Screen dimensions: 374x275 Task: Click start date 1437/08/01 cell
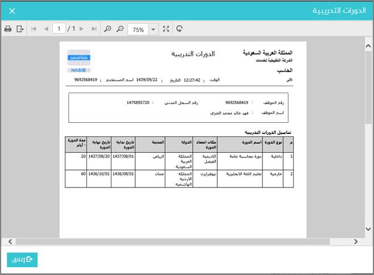coord(123,161)
